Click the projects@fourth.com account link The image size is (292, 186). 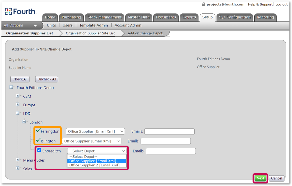coord(225,4)
